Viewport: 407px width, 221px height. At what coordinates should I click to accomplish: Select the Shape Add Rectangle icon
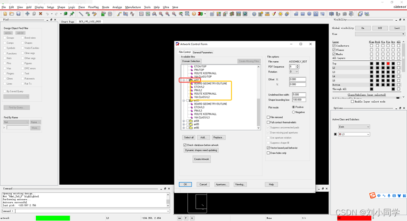tap(303, 14)
